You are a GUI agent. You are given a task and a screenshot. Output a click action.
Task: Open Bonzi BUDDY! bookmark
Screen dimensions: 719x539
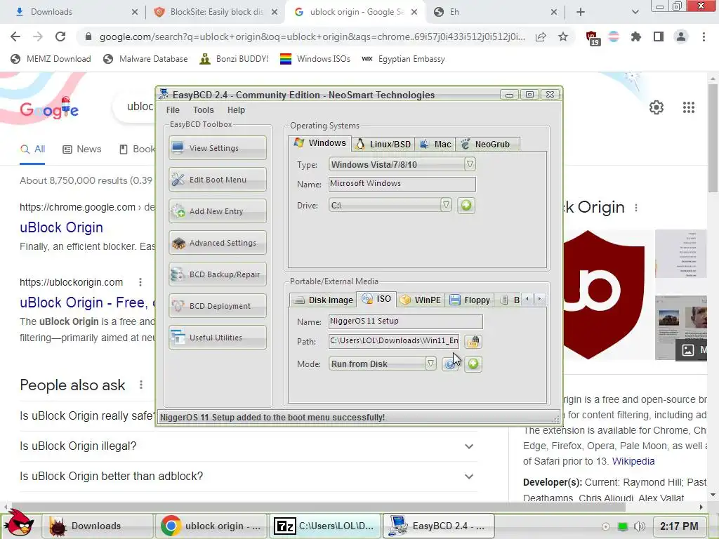pos(234,59)
